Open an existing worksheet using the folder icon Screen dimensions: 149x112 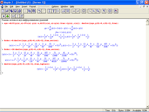pos(7,11)
